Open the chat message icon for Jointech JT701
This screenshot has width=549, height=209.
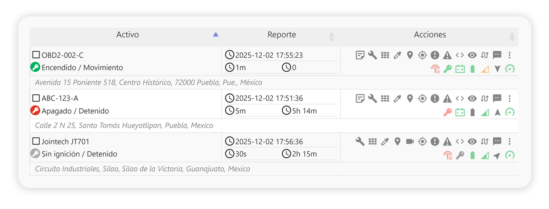(x=497, y=142)
